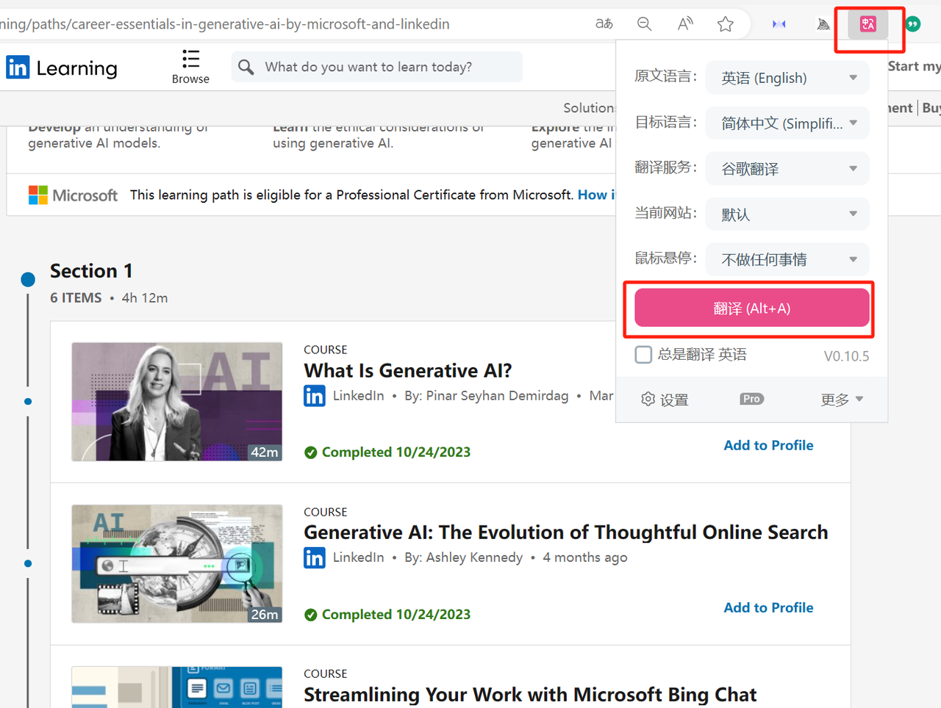This screenshot has width=941, height=708.
Task: Click the blue bow-tie extension icon
Action: coord(779,24)
